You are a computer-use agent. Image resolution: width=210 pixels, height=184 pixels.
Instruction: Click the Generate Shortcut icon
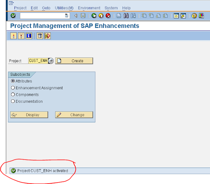coord(183,16)
